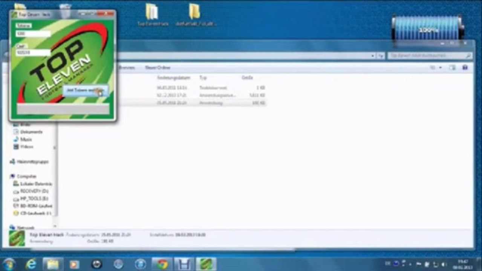Select the Anwendungserweiterung file row
This screenshot has height=271, width=482.
pos(163,95)
